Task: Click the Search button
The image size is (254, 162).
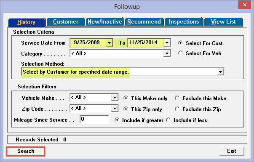Action: coord(26,151)
